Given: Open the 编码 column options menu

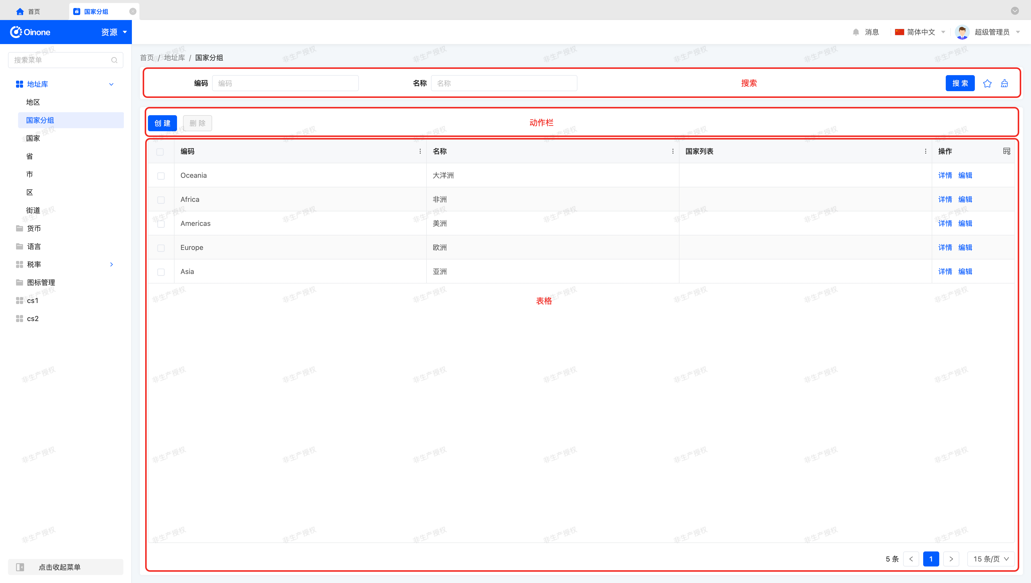Looking at the screenshot, I should tap(420, 151).
